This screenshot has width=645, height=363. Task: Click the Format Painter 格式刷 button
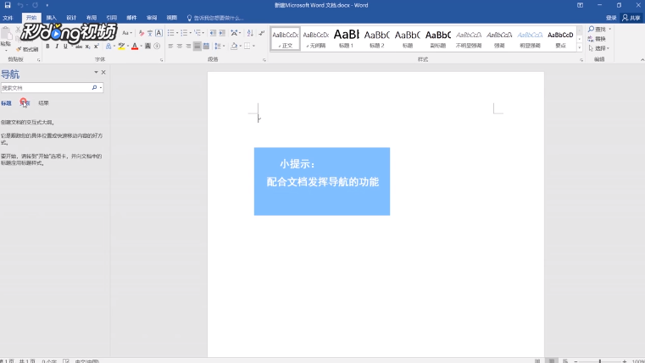(x=28, y=49)
